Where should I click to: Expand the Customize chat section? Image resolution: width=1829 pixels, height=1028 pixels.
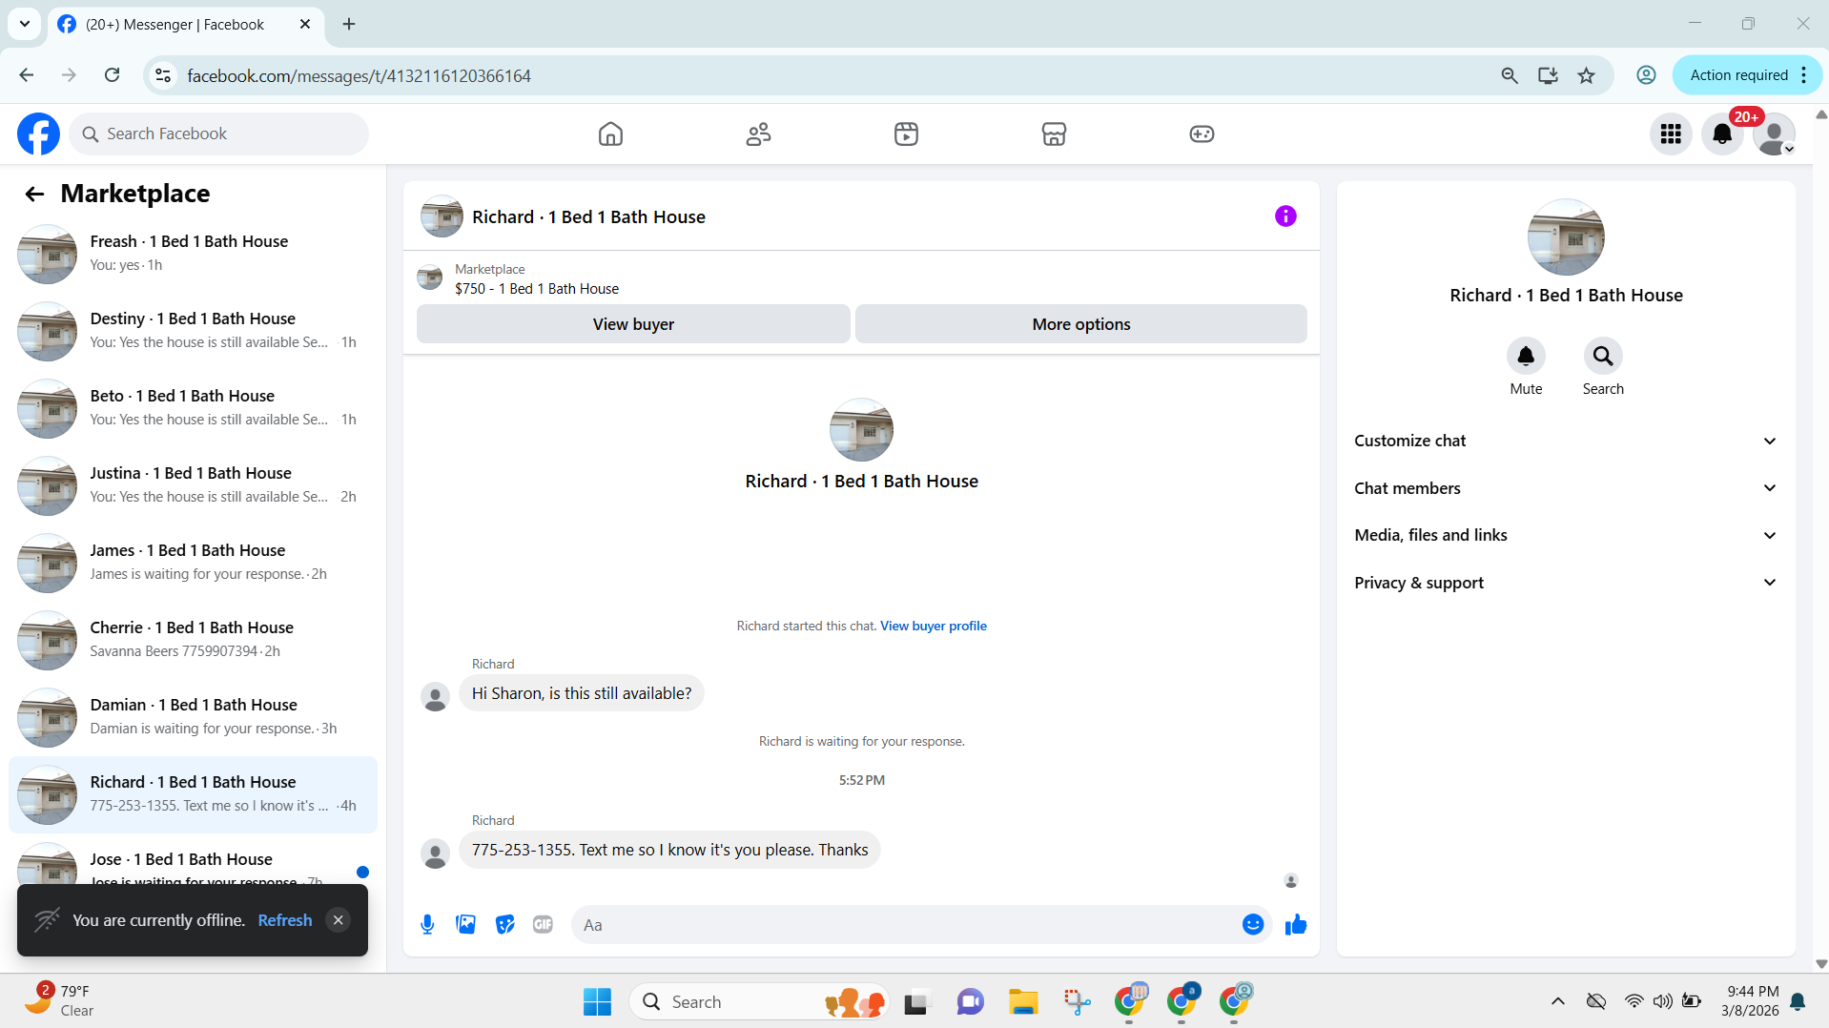point(1566,441)
